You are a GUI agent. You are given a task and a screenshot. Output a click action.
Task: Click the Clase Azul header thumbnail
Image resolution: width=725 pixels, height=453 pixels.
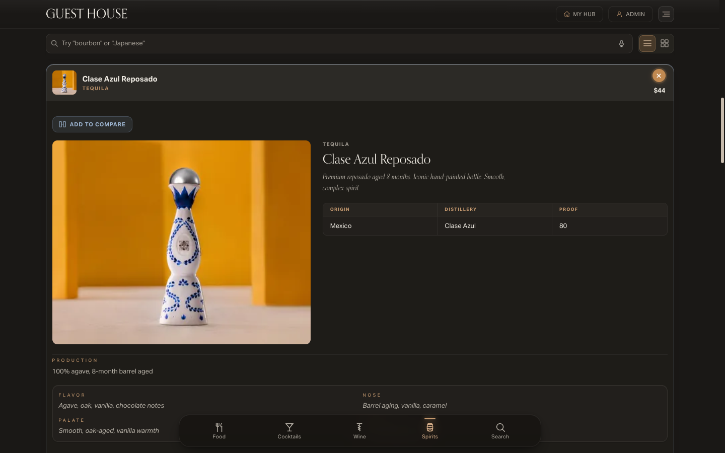click(64, 83)
